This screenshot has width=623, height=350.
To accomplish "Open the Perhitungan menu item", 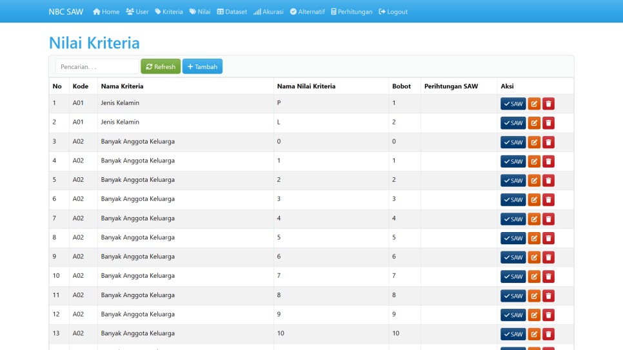I will (x=351, y=12).
